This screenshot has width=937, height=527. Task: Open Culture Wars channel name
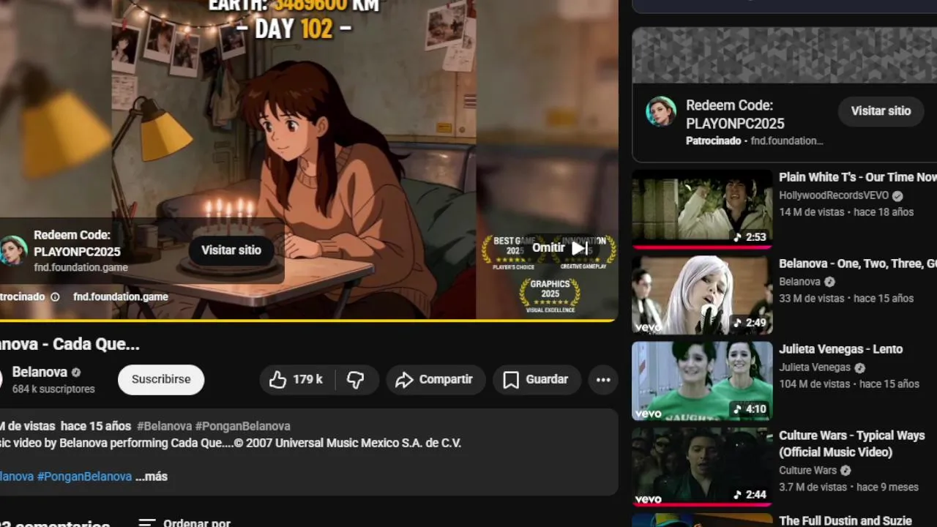coord(807,471)
